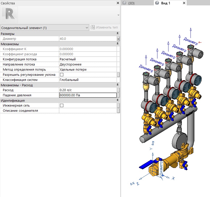This screenshot has height=197, width=210.
Task: Click associate parameter button for 'Описание соединителя'
Action: (118, 111)
